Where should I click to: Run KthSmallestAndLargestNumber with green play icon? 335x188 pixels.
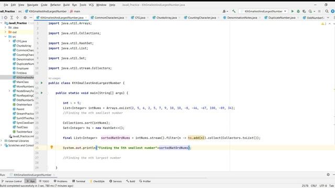(293, 11)
